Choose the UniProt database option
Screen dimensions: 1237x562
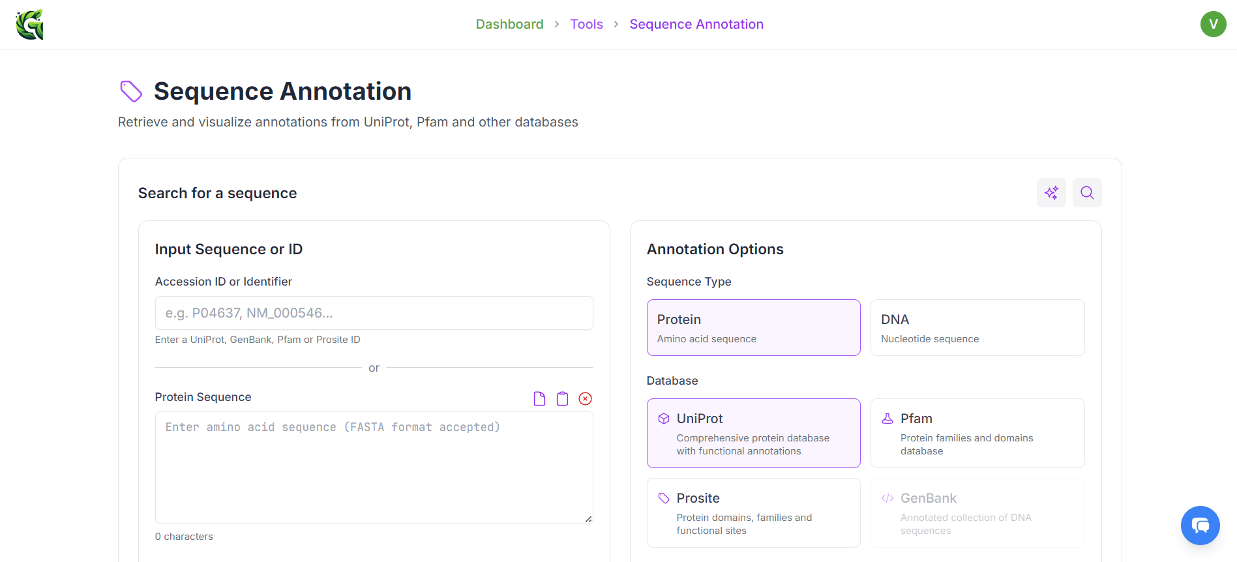click(753, 433)
